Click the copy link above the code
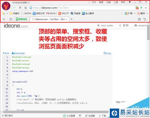Screen dimensions: 150x118 point(107,53)
